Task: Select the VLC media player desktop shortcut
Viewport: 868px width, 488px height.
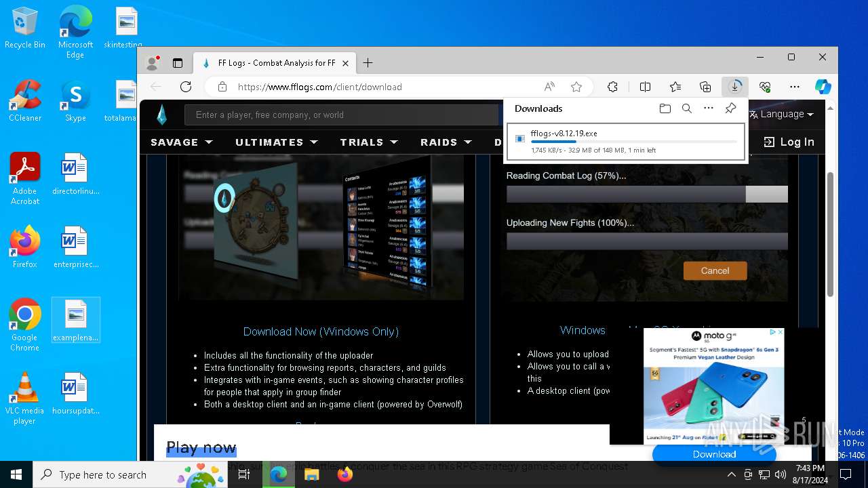Action: 25,399
